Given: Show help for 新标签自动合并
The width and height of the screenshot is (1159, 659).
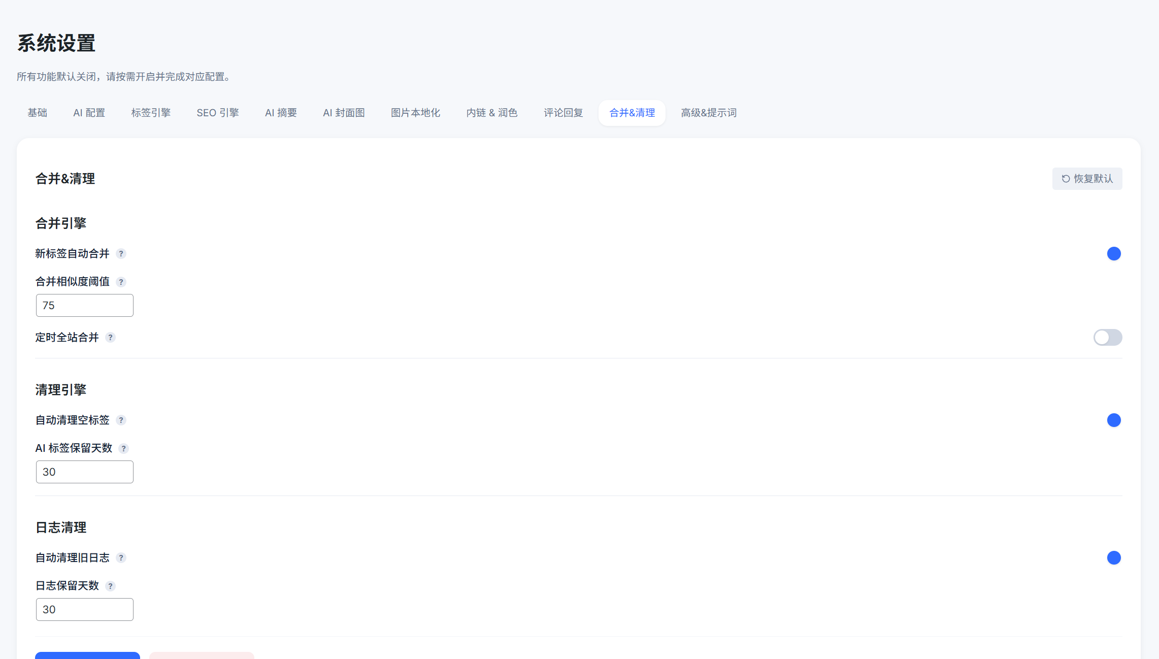Looking at the screenshot, I should 121,254.
